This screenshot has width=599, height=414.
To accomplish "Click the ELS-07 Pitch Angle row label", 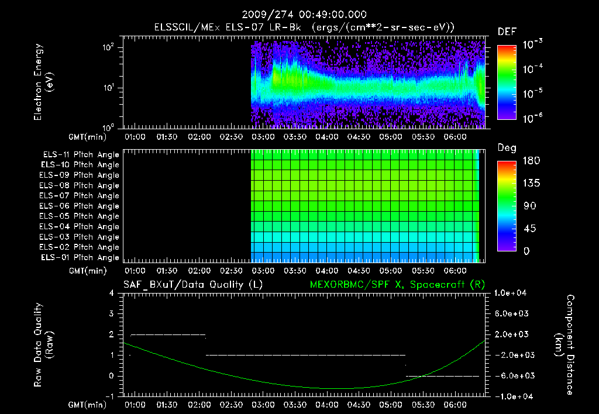I will click(x=80, y=195).
